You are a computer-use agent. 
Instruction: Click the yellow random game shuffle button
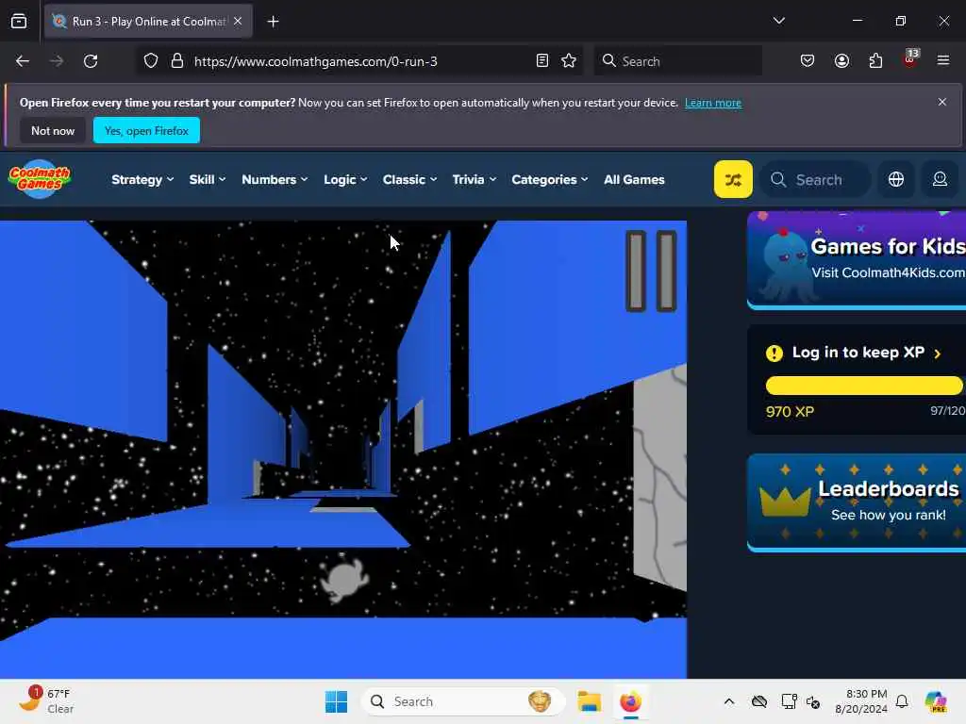tap(732, 179)
